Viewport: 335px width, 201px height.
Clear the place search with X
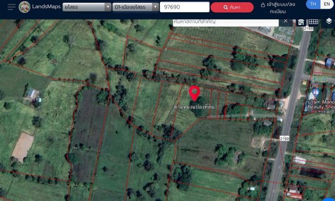(285, 21)
